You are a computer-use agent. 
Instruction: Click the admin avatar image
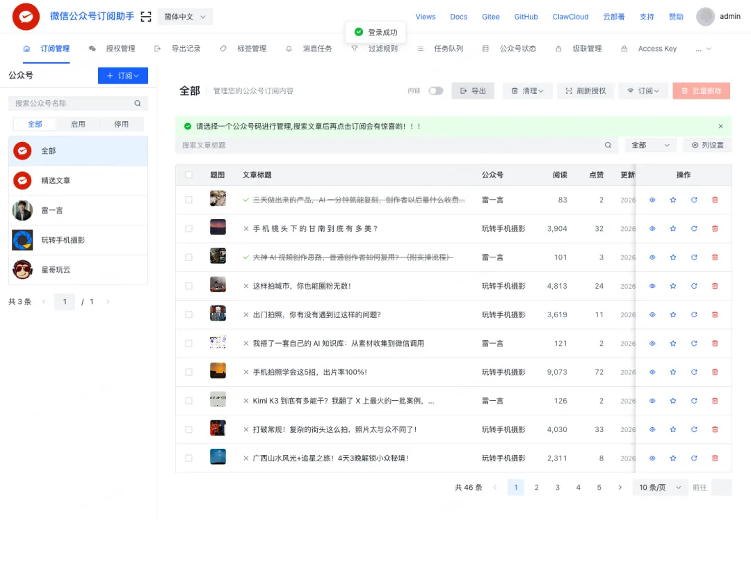(705, 17)
